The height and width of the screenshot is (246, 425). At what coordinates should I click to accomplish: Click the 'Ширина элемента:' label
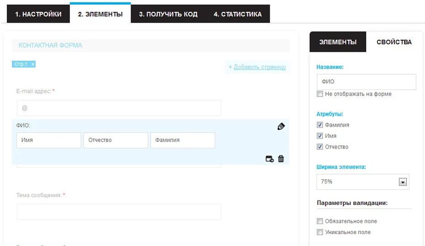point(341,167)
